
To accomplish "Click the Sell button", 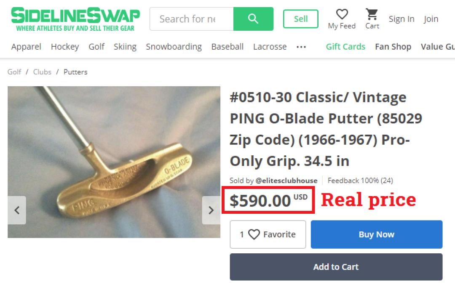I will point(301,19).
